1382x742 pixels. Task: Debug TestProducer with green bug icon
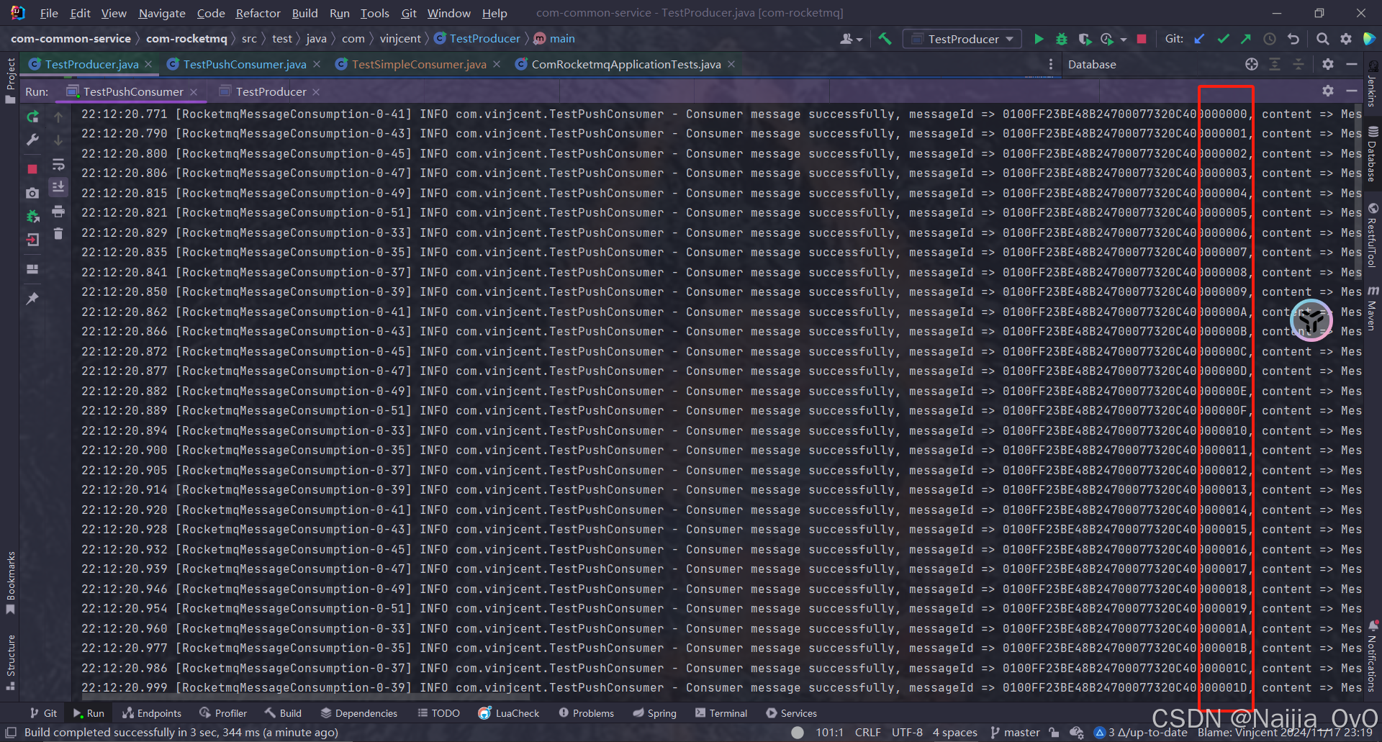(1061, 39)
